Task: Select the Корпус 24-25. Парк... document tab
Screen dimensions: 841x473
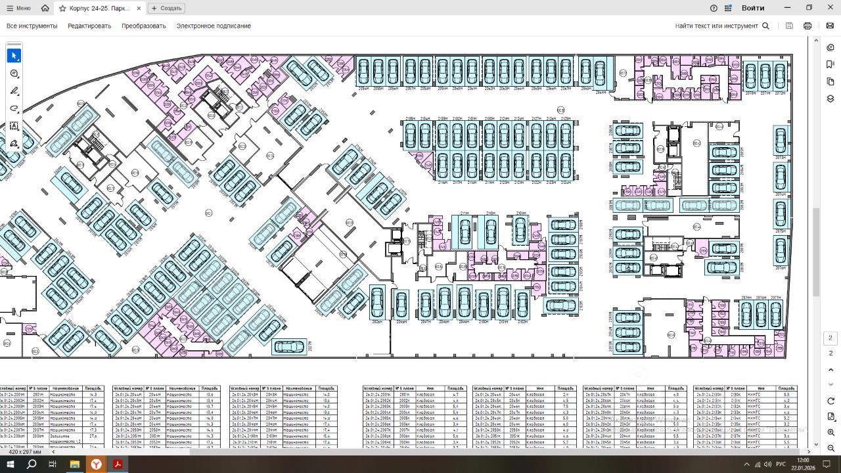Action: pos(99,8)
